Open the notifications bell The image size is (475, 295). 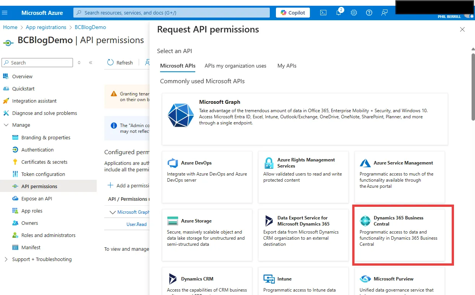(x=339, y=13)
